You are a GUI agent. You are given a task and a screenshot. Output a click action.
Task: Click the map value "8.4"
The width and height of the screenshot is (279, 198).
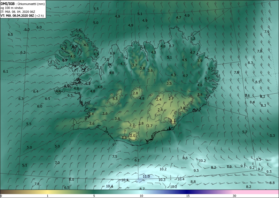252,102
